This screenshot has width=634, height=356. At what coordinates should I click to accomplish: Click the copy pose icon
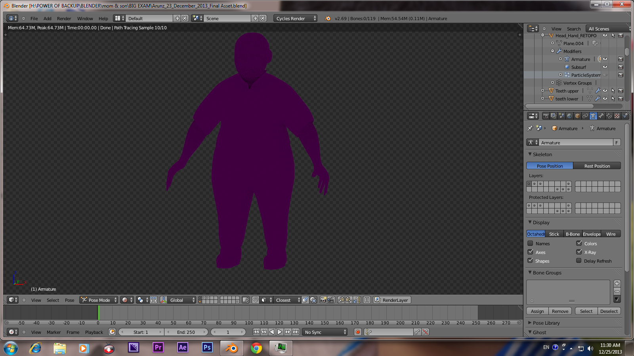pos(341,300)
